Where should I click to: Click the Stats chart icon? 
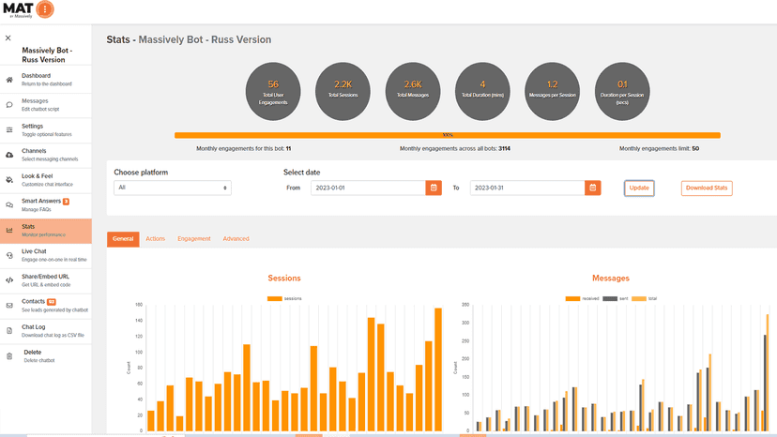tap(9, 231)
